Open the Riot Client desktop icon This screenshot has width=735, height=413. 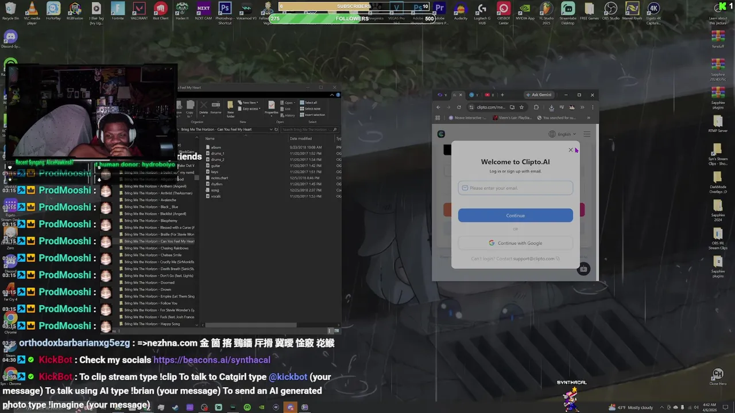(x=161, y=11)
